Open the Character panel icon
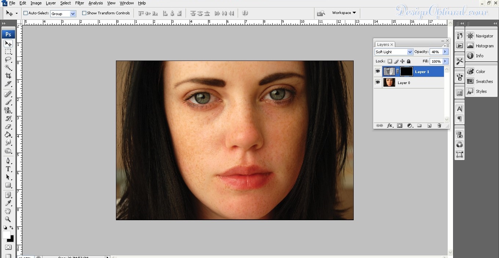Screen dimensions: 499x258 pos(459,109)
